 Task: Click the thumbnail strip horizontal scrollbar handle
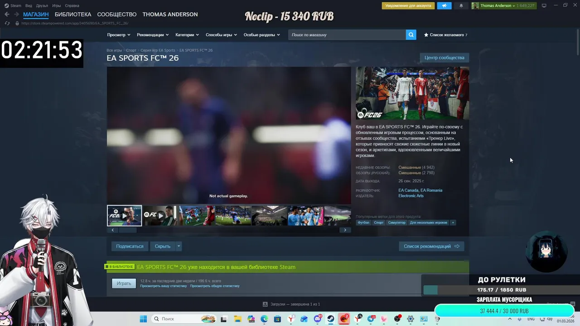coord(128,230)
